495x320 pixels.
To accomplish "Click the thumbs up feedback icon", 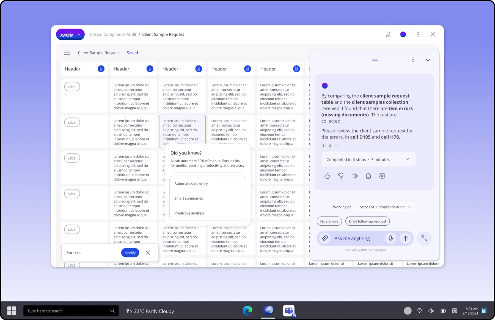I will pyautogui.click(x=327, y=176).
